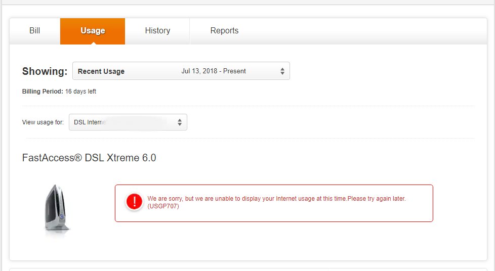
Task: Select the Usage tab
Action: pos(93,31)
